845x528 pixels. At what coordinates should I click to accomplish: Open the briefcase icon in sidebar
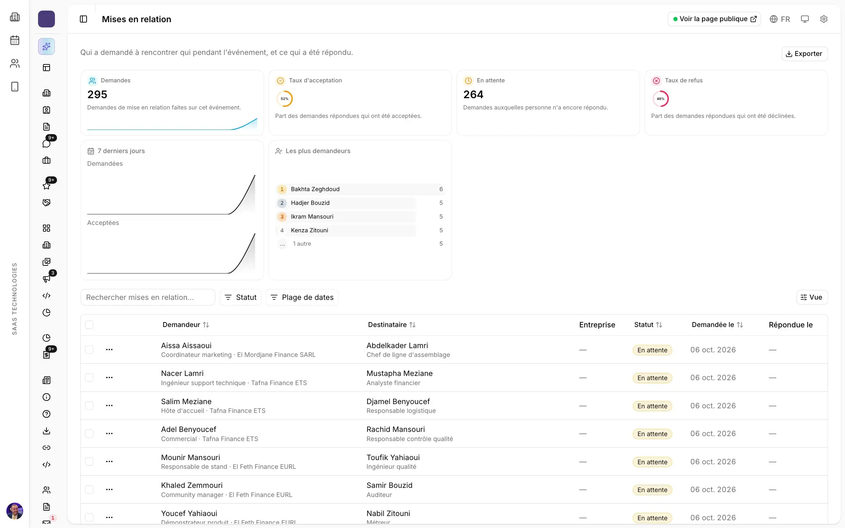pos(46,161)
